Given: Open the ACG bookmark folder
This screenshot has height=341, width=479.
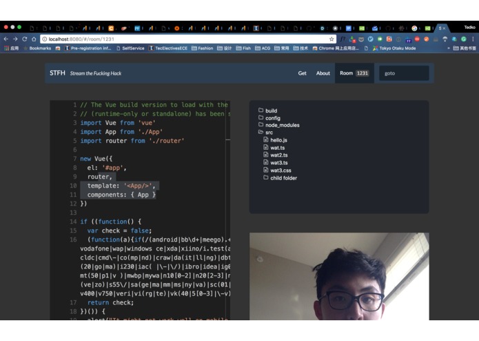Looking at the screenshot, I should [263, 48].
